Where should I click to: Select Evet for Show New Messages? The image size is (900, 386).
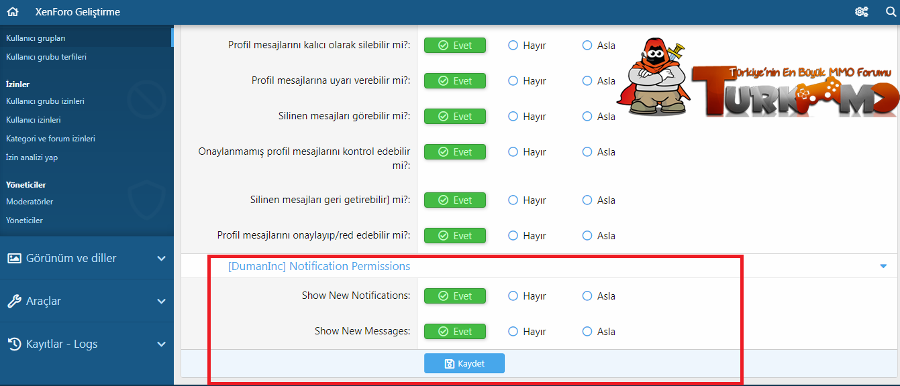click(455, 332)
